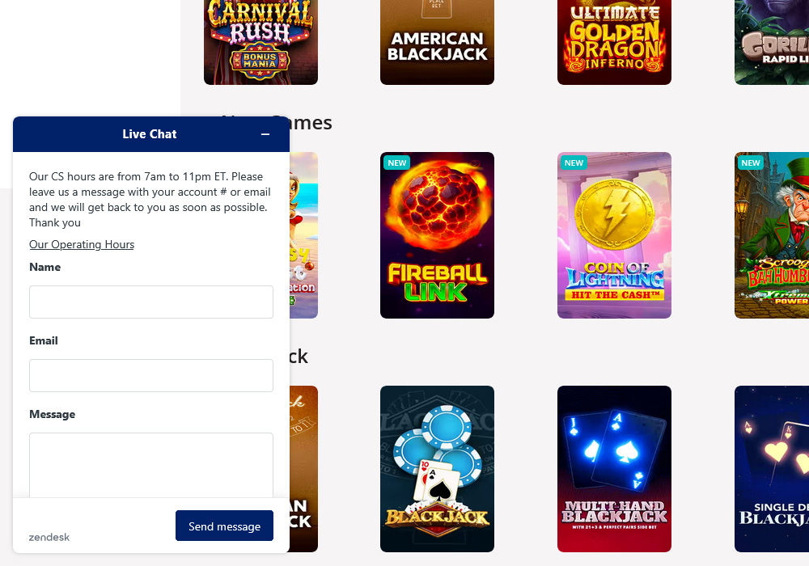Open Coin of Lightning game tile
The image size is (809, 566).
click(x=614, y=235)
